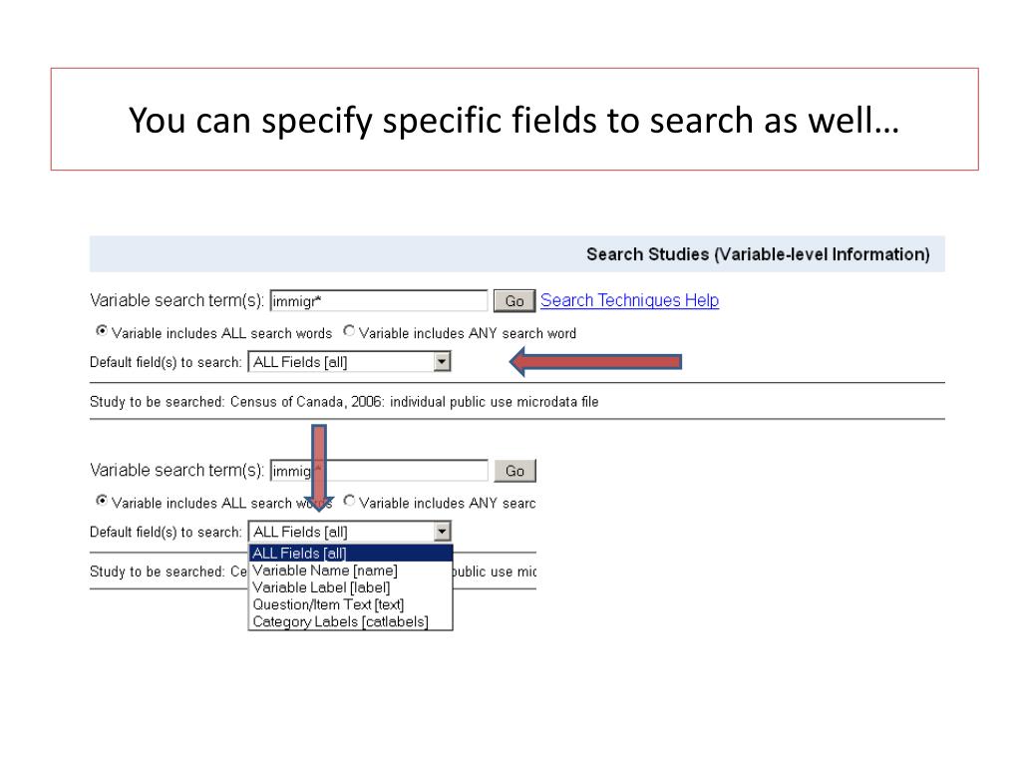Open Search Techniques Help link
The image size is (1021, 766).
coord(629,300)
